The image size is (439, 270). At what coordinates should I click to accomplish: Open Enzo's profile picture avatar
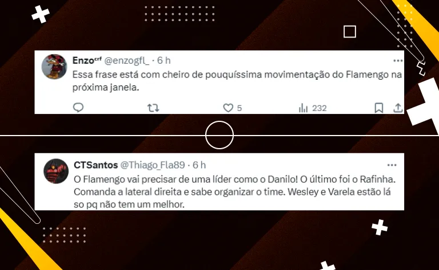[54, 67]
